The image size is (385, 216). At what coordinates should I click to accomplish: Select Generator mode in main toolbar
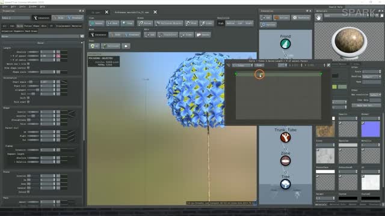(x=98, y=35)
